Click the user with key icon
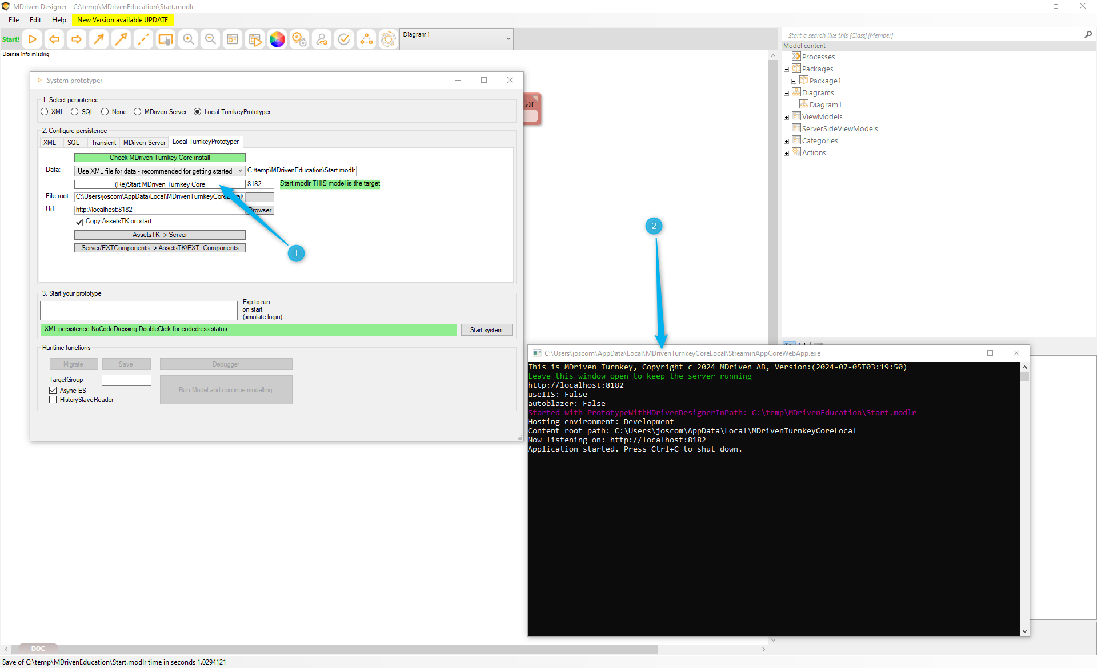1097x668 pixels. [322, 39]
